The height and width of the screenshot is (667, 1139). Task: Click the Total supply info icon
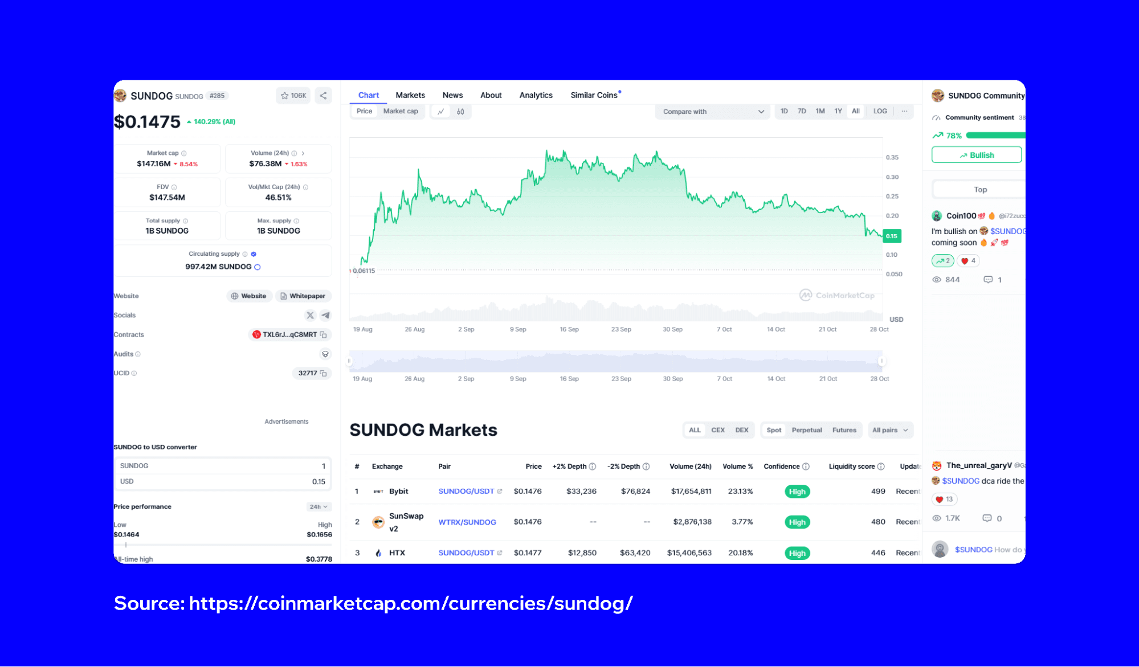(185, 221)
